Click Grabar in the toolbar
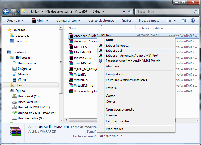Viewport: 201px width, 145px height. [x=126, y=21]
